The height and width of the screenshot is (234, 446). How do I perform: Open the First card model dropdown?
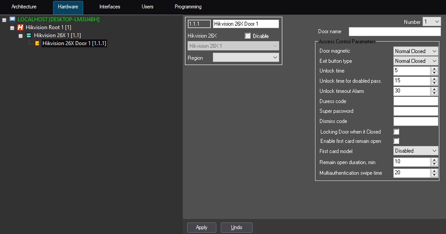coord(415,151)
